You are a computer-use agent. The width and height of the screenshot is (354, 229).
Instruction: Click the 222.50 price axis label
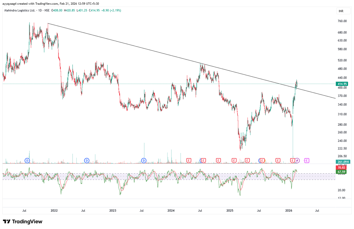coord(342,148)
